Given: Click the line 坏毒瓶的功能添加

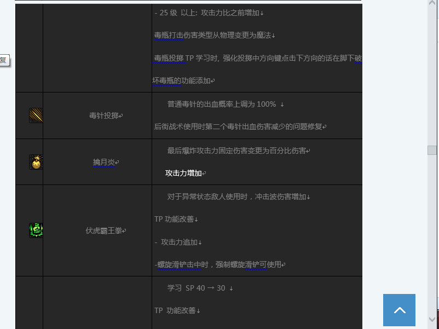Looking at the screenshot, I should pyautogui.click(x=181, y=80).
